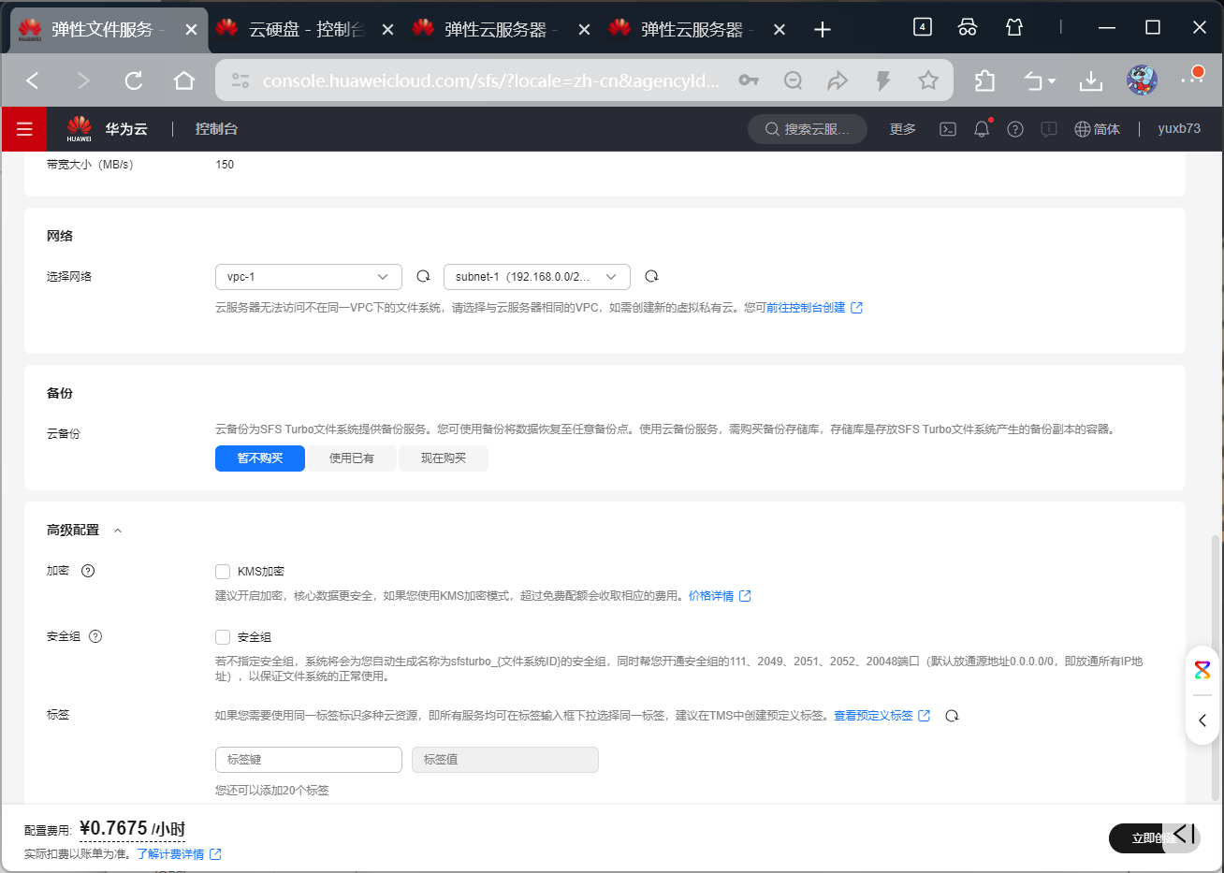The height and width of the screenshot is (873, 1224).
Task: Focus the 标签键 input field
Action: [x=309, y=760]
